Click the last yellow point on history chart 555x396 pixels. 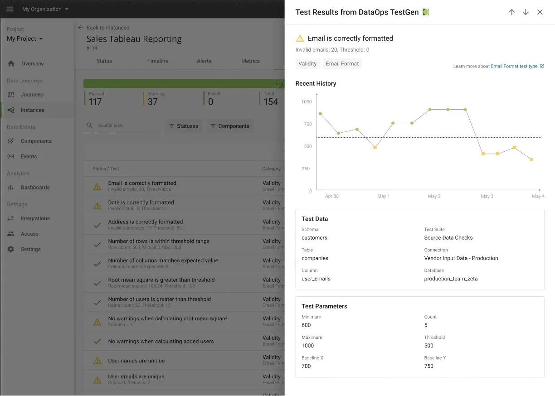click(531, 159)
